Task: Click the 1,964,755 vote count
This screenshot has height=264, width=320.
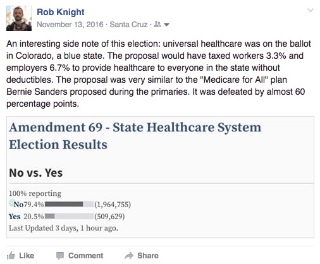Action: point(113,205)
